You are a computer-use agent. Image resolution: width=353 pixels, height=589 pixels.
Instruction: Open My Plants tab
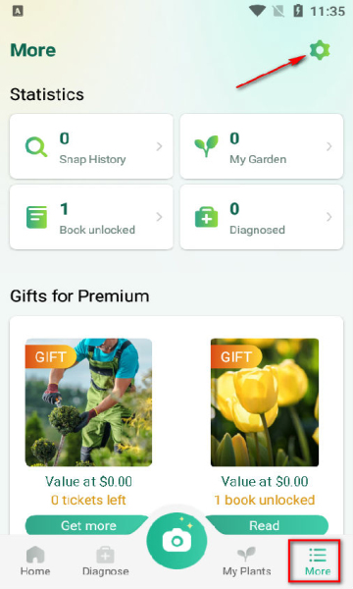click(x=247, y=562)
